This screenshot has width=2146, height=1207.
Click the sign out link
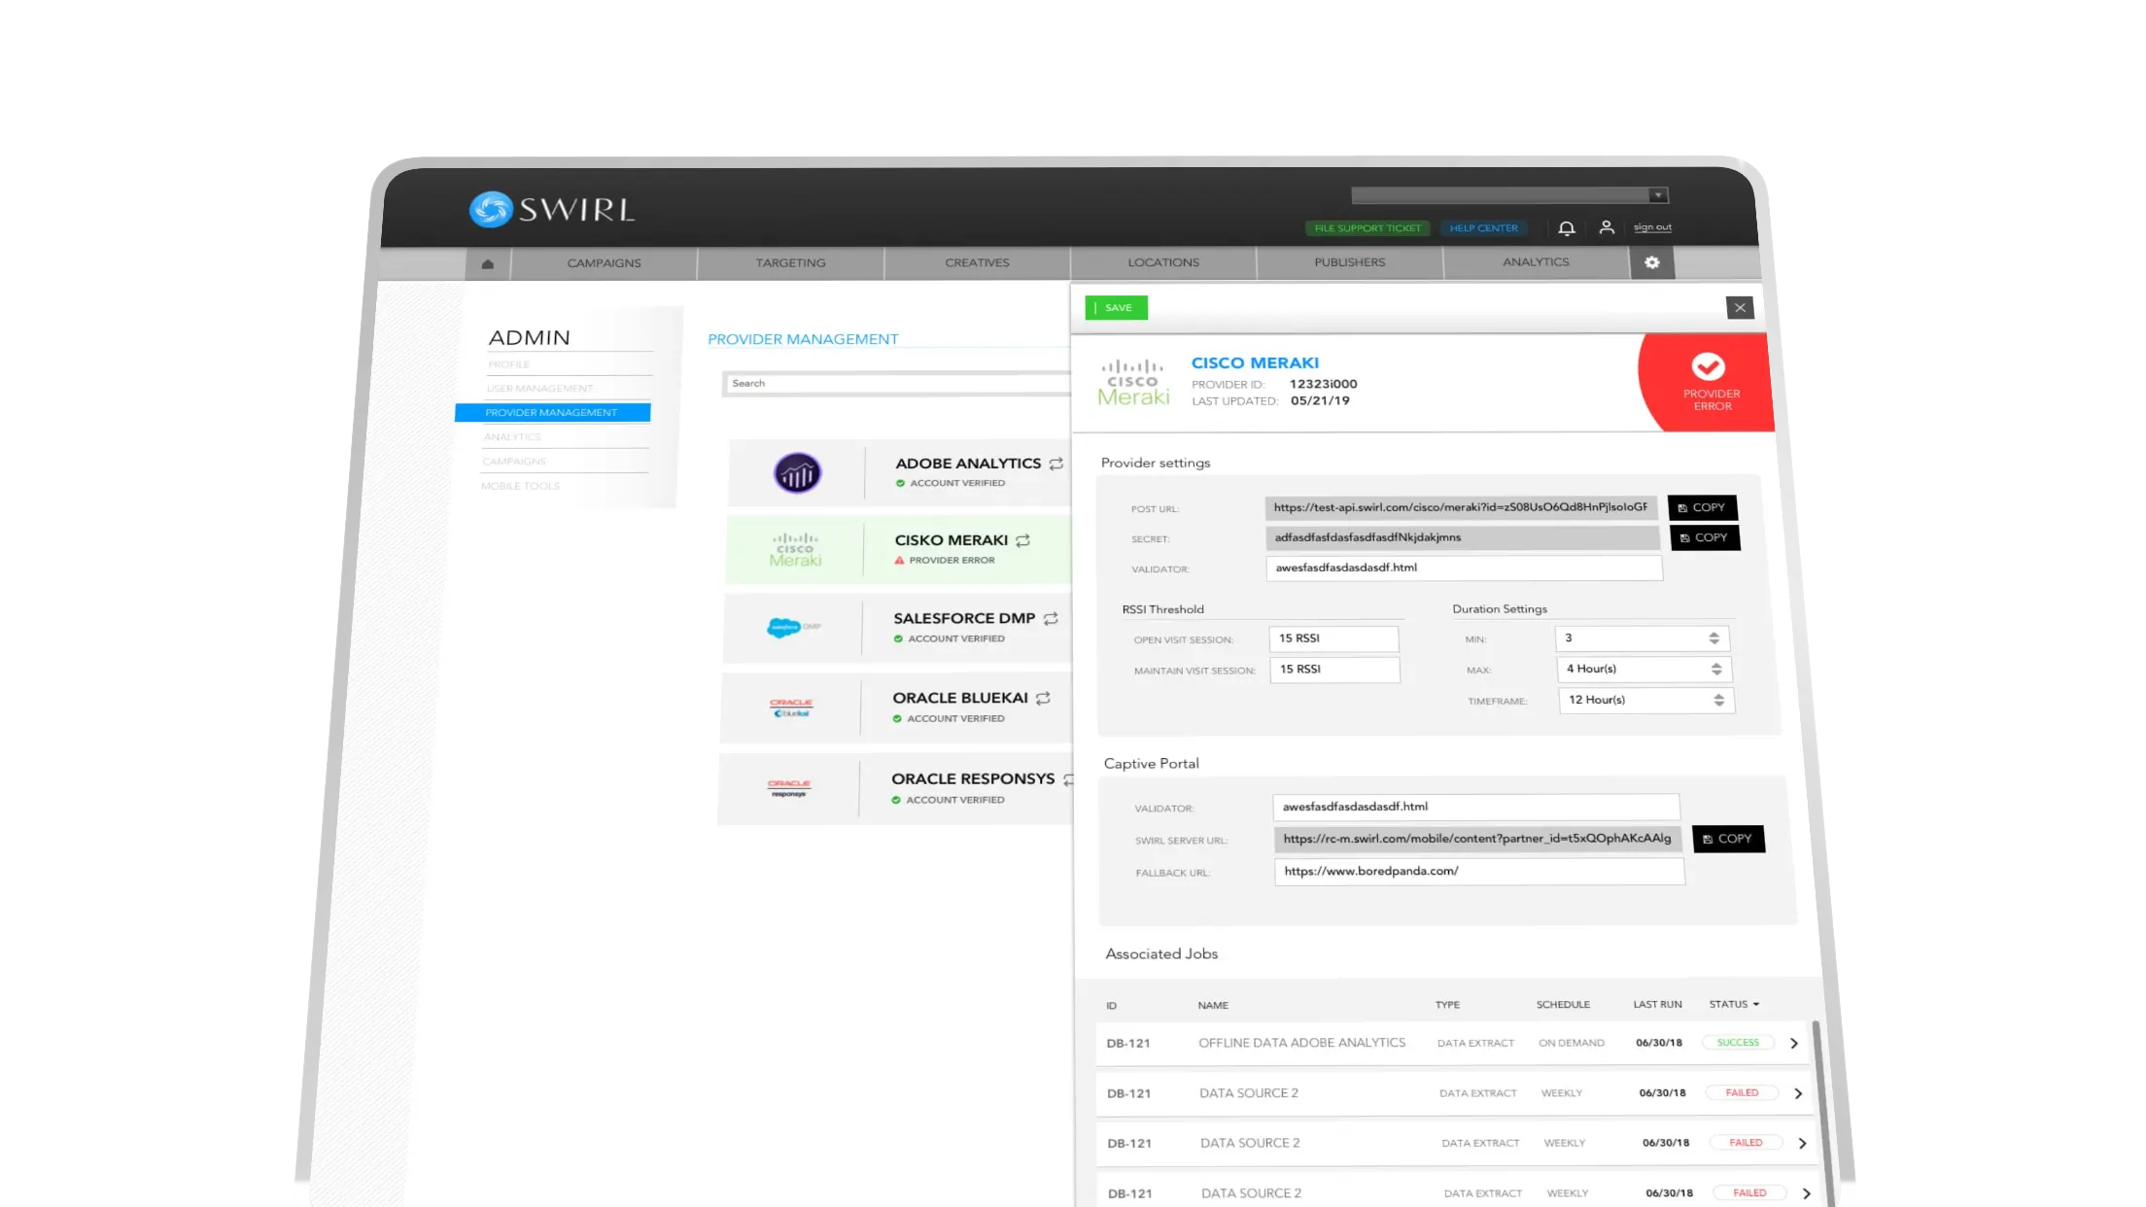coord(1652,227)
